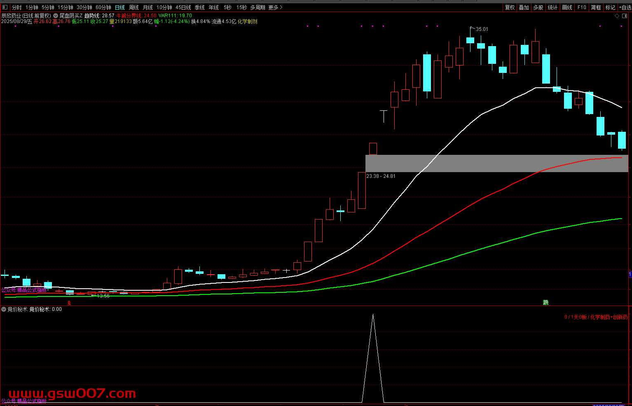Click the left panel toggle icon
632x406 pixels.
(x=5, y=7)
